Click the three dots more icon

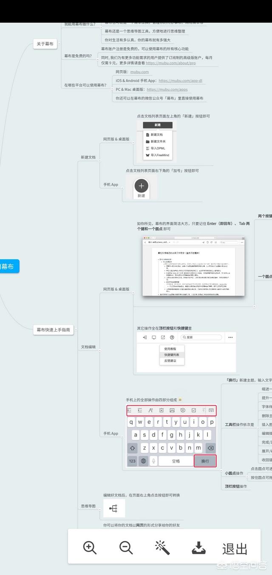click(x=230, y=338)
